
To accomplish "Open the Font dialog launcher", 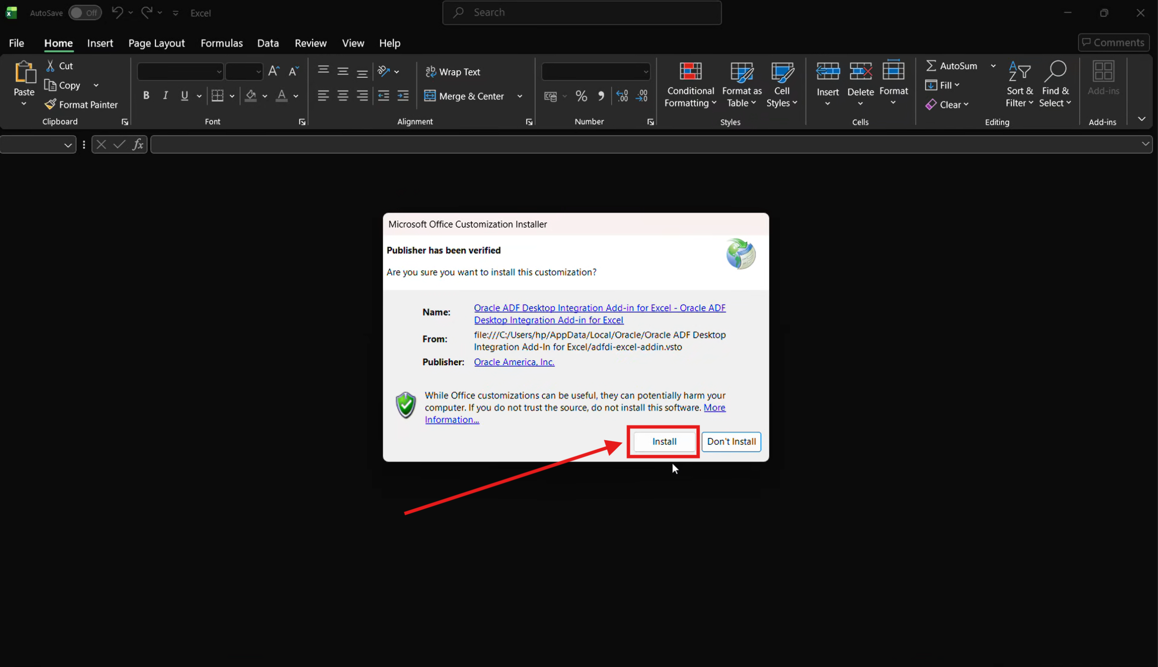I will (x=302, y=122).
